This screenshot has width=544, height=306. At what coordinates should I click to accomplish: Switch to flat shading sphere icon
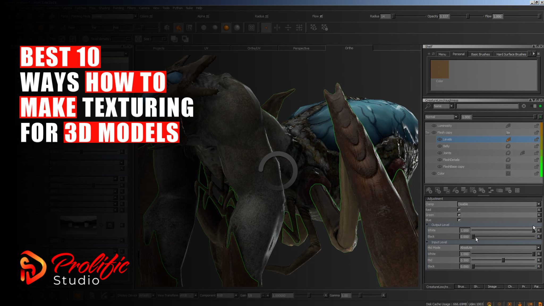pyautogui.click(x=204, y=27)
